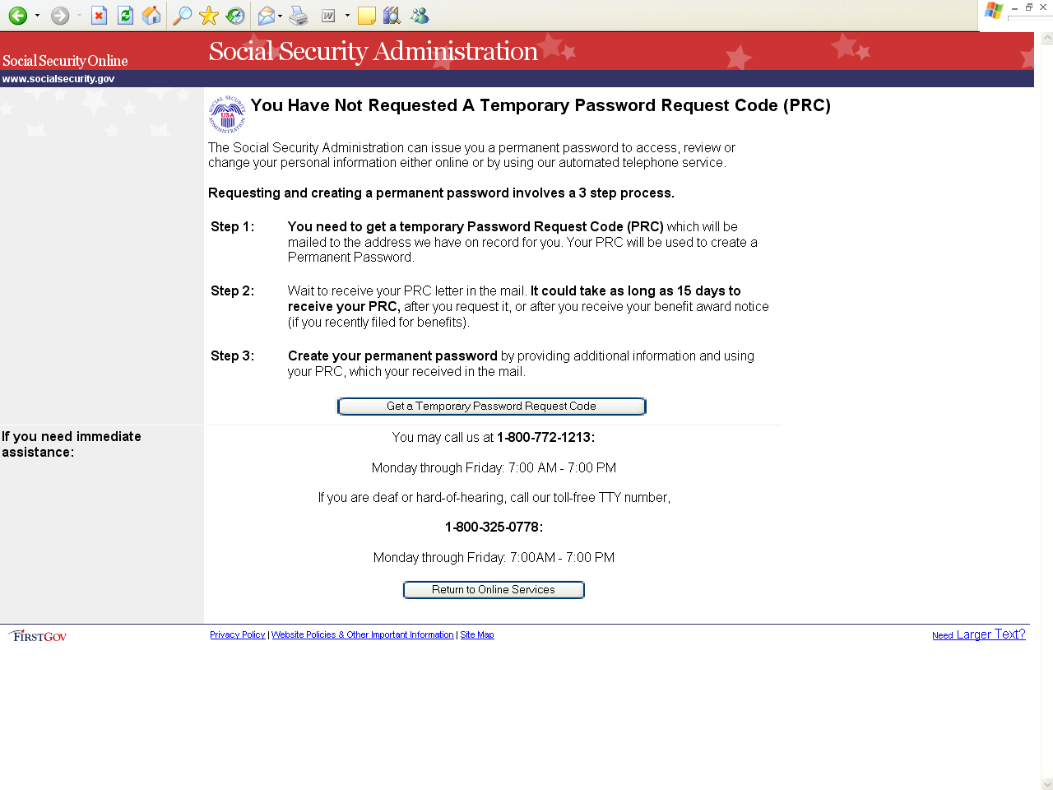
Task: Click the FirstGov logo
Action: (37, 636)
